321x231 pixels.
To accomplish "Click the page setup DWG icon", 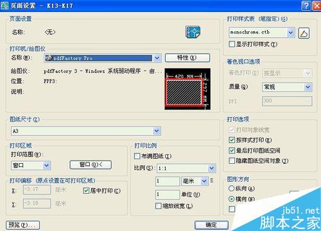I will tap(193, 32).
